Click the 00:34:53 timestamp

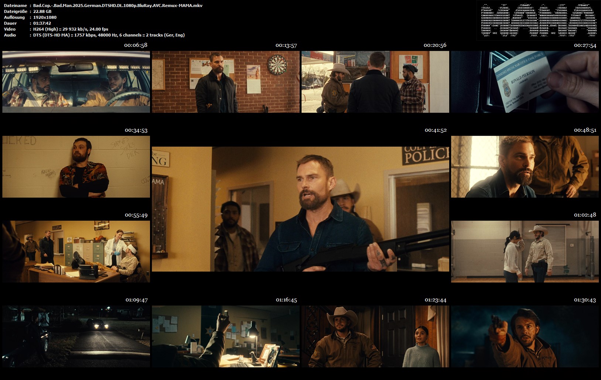(136, 130)
